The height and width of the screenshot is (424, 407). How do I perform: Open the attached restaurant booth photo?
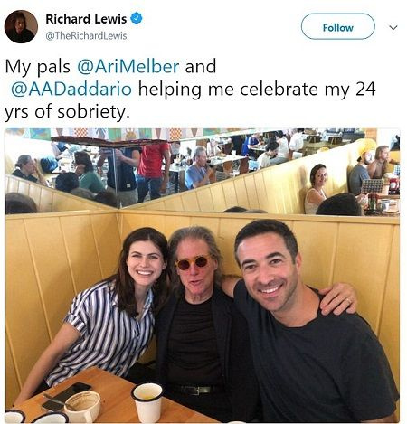click(203, 275)
